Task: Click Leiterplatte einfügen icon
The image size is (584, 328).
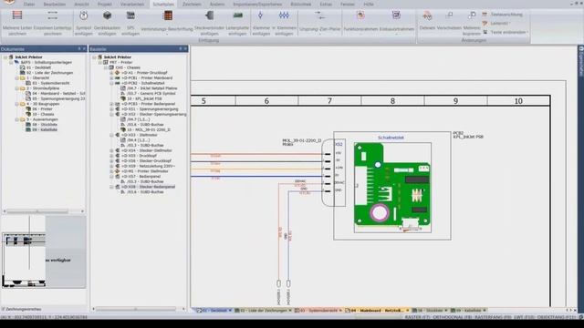Action: 237,15
